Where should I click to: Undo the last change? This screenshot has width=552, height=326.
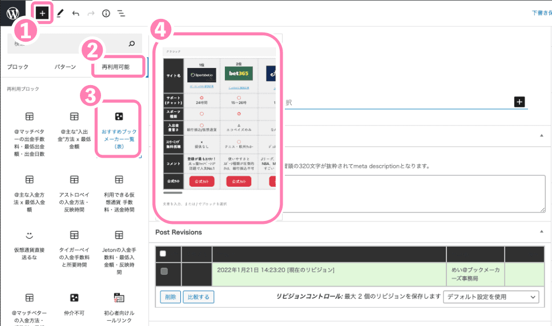75,13
